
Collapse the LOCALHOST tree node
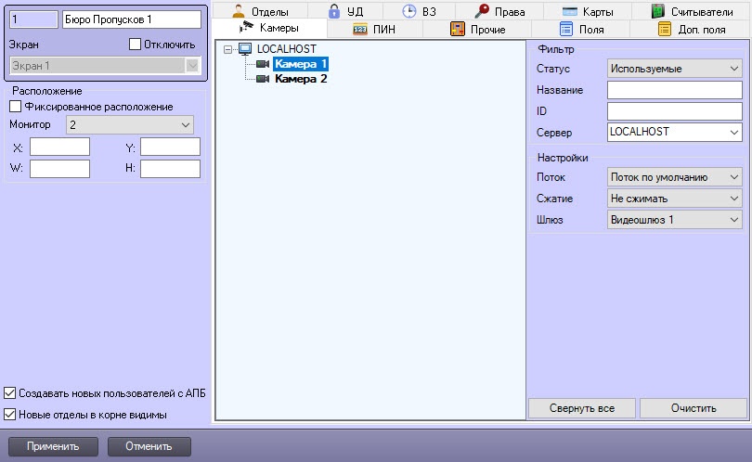coord(227,49)
